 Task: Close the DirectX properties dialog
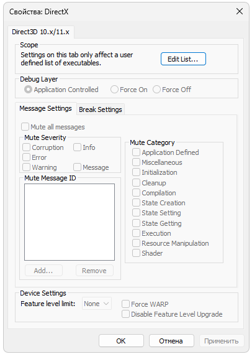(x=240, y=11)
